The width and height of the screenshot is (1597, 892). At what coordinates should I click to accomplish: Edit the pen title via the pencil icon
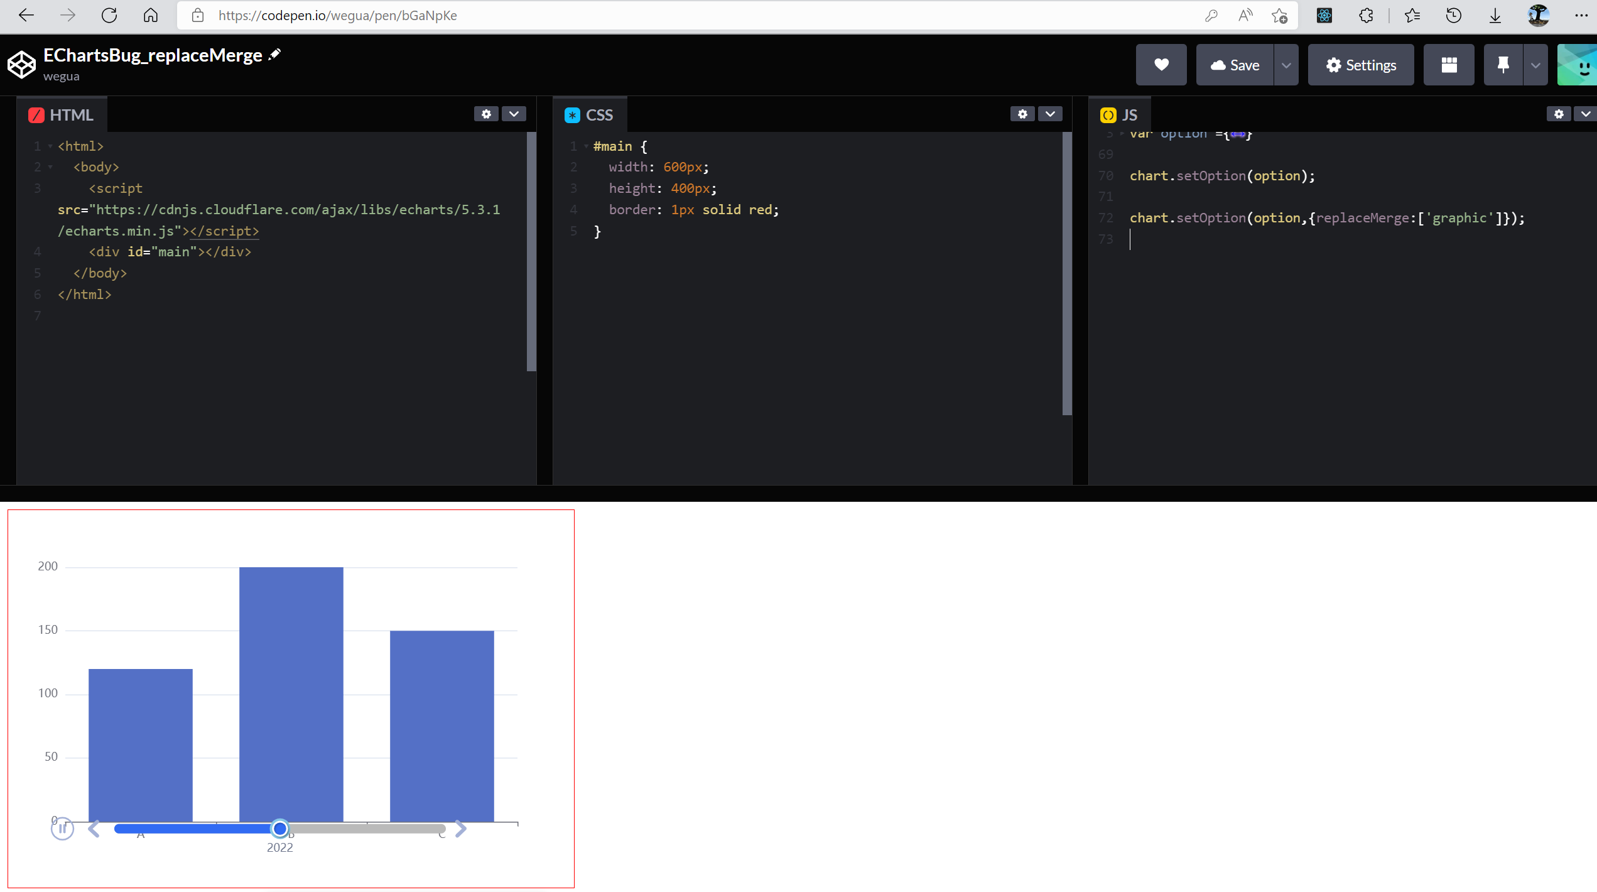coord(274,53)
